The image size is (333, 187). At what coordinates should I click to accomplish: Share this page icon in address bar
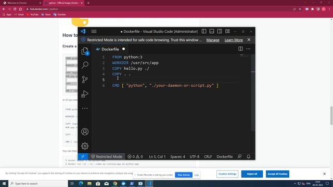click(x=294, y=9)
